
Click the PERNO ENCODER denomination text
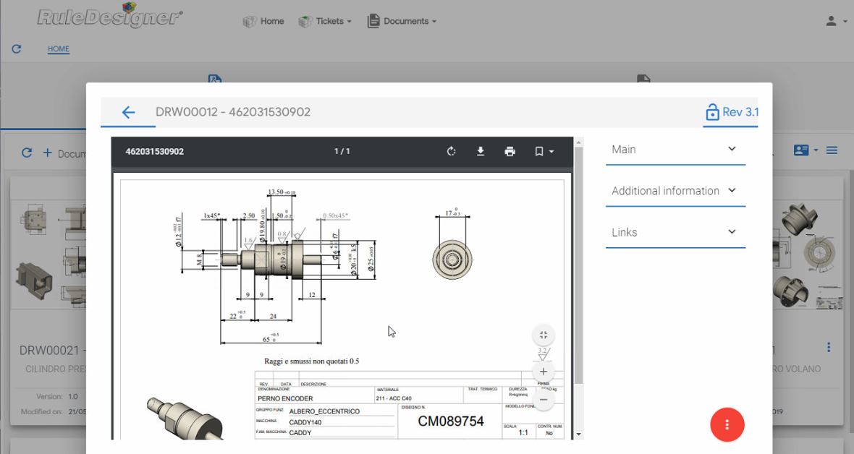coord(285,398)
